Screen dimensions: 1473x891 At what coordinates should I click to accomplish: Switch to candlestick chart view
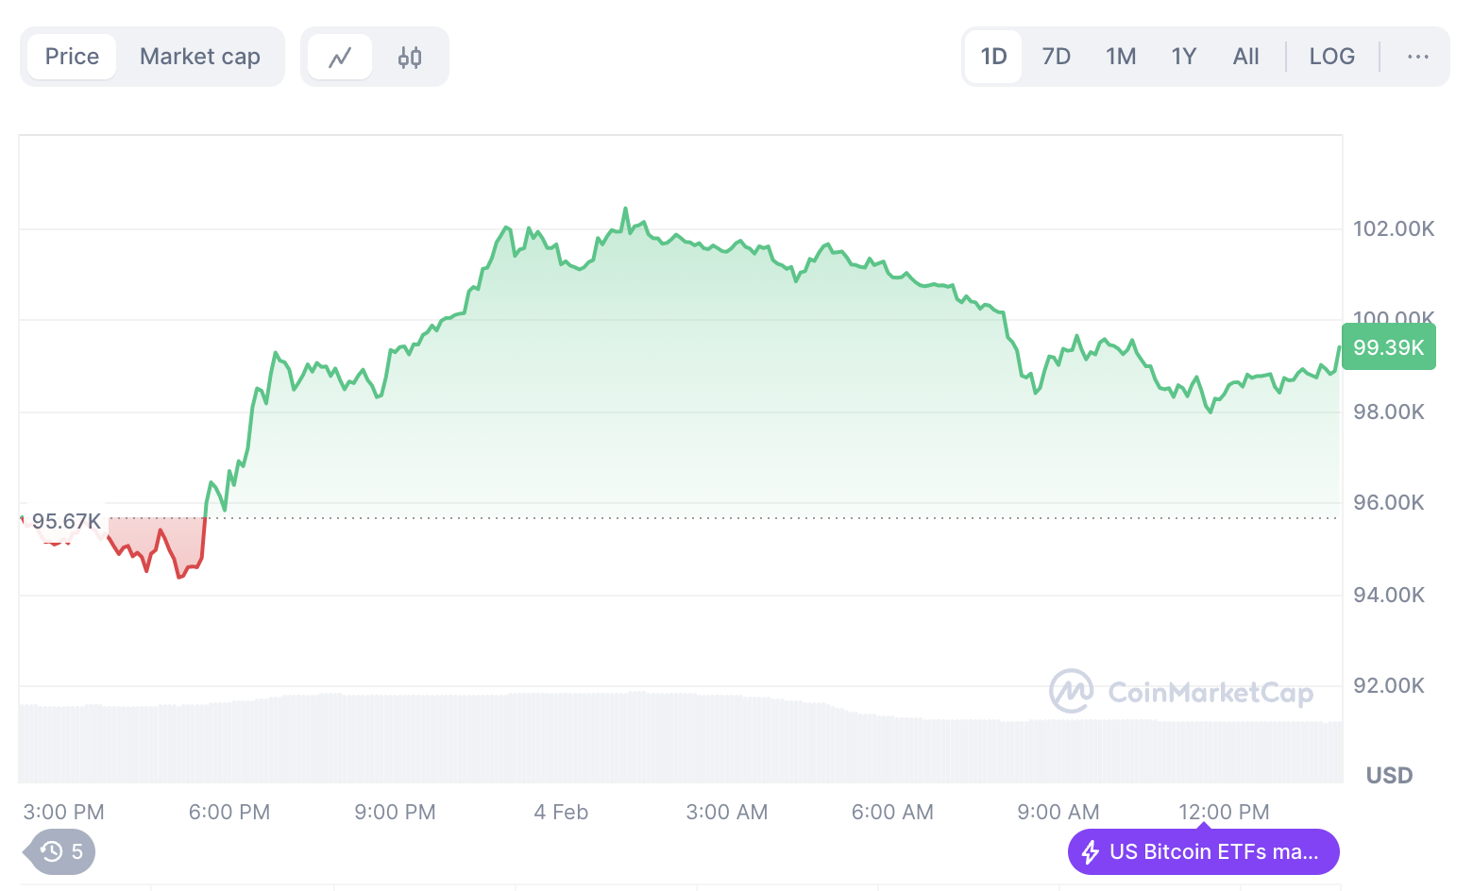410,58
